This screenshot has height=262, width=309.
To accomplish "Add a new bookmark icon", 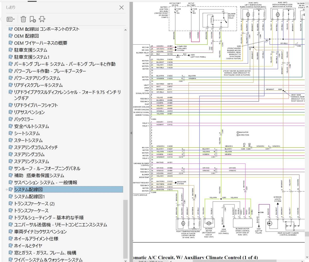I will pos(33,19).
